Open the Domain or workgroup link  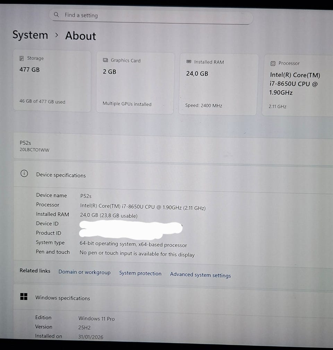pyautogui.click(x=84, y=272)
